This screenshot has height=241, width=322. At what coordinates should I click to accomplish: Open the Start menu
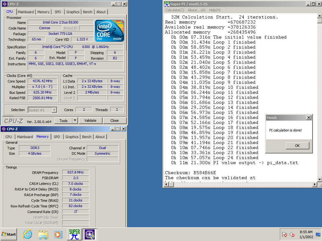tap(8, 234)
